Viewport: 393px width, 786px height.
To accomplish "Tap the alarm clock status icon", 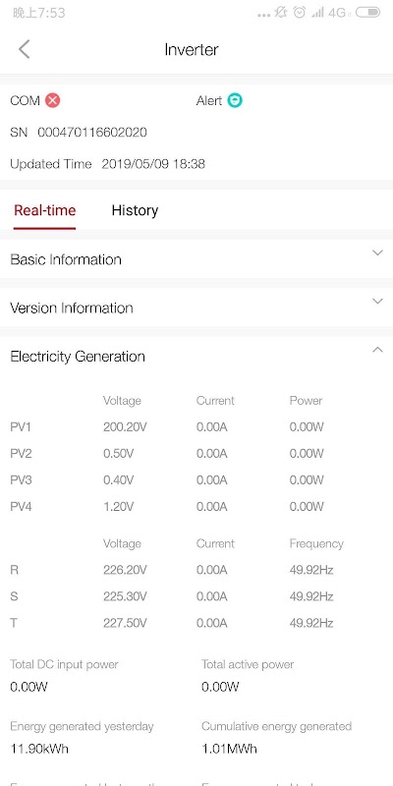I will [300, 13].
